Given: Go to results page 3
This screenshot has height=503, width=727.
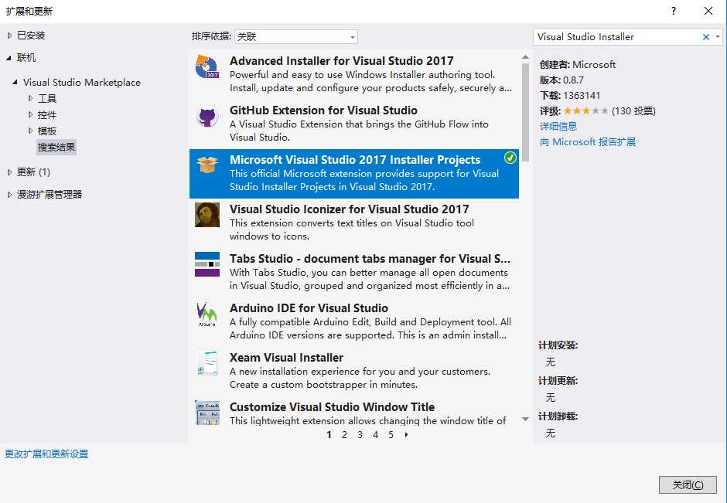Looking at the screenshot, I should click(x=360, y=434).
